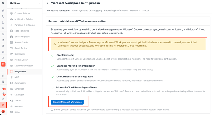Open Teams settings
The width and height of the screenshot is (212, 115).
17,100
